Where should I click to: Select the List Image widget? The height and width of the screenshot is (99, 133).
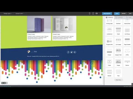click(118, 42)
